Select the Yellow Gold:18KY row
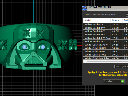 point(106,35)
